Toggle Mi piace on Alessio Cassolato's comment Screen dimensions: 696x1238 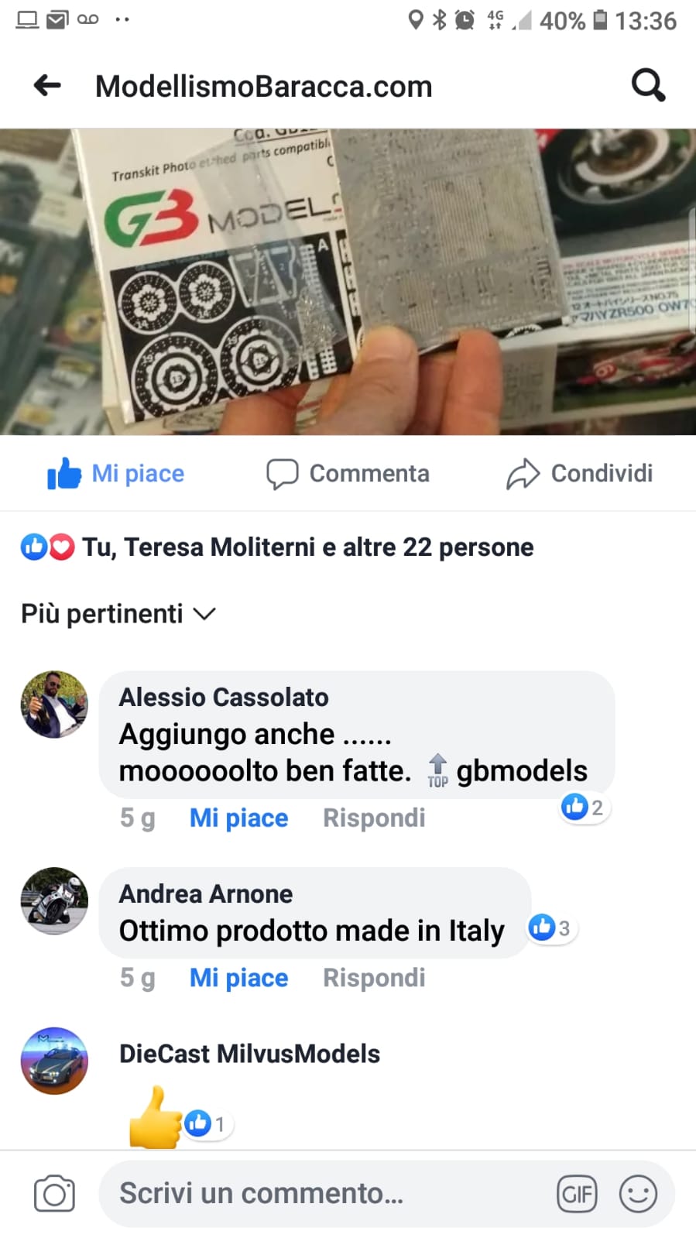(x=238, y=818)
